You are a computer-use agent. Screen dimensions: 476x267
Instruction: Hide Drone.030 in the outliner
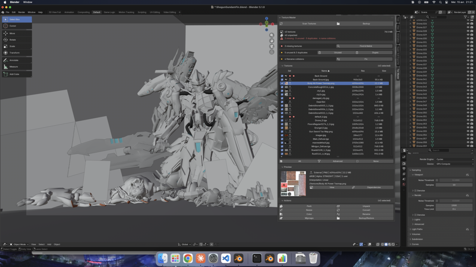click(468, 38)
